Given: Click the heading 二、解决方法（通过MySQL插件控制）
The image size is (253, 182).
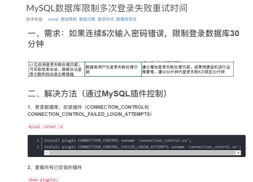Looking at the screenshot, I should point(97,93).
